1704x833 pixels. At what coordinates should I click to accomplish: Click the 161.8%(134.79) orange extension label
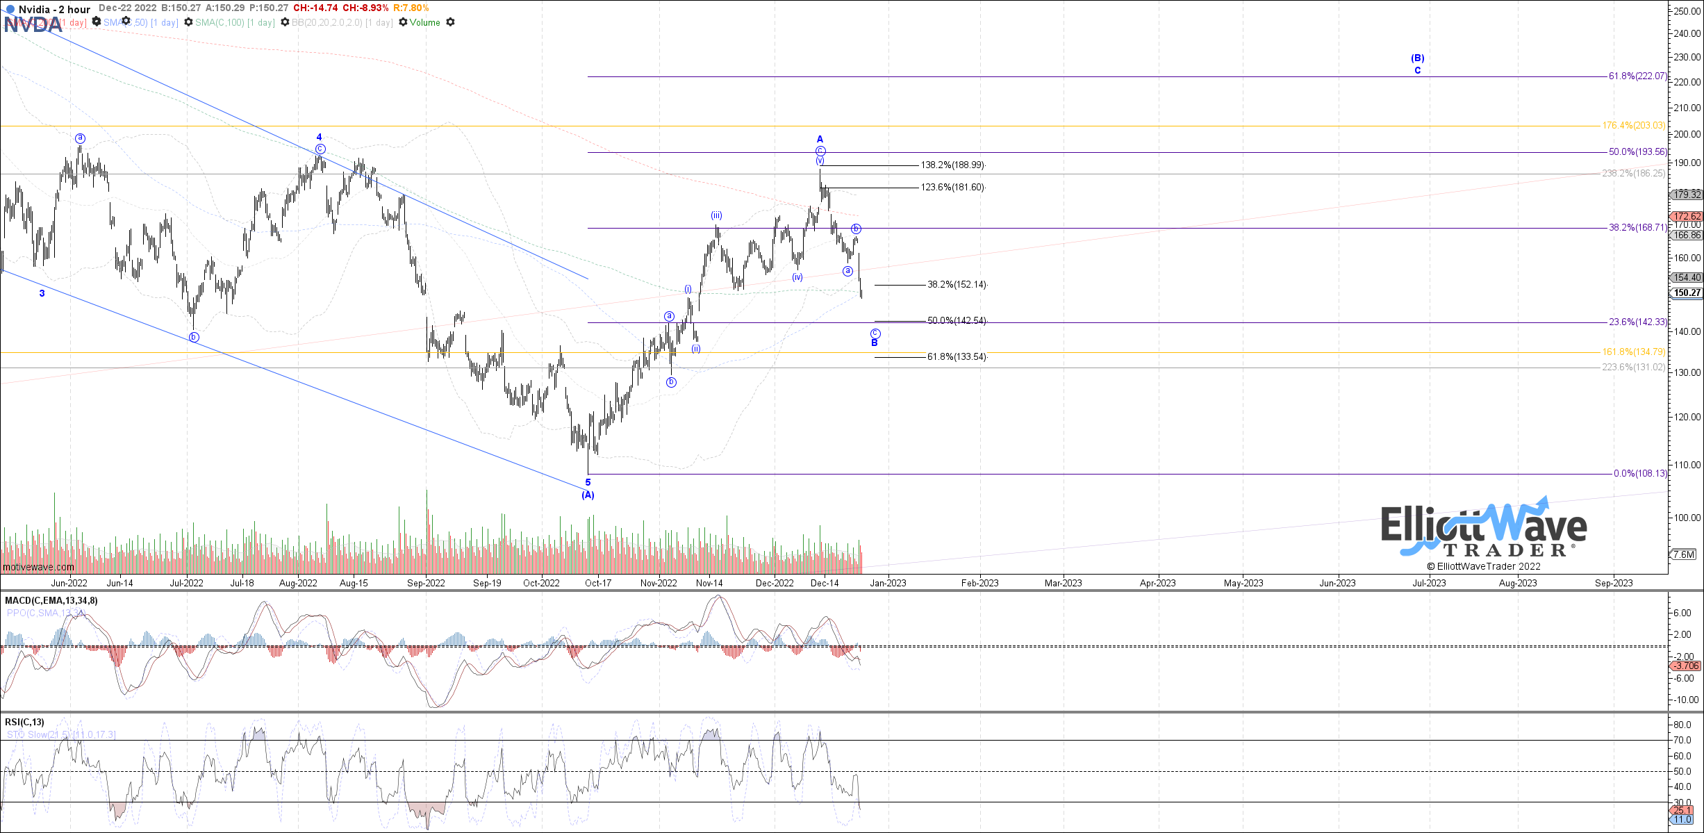coord(1634,352)
